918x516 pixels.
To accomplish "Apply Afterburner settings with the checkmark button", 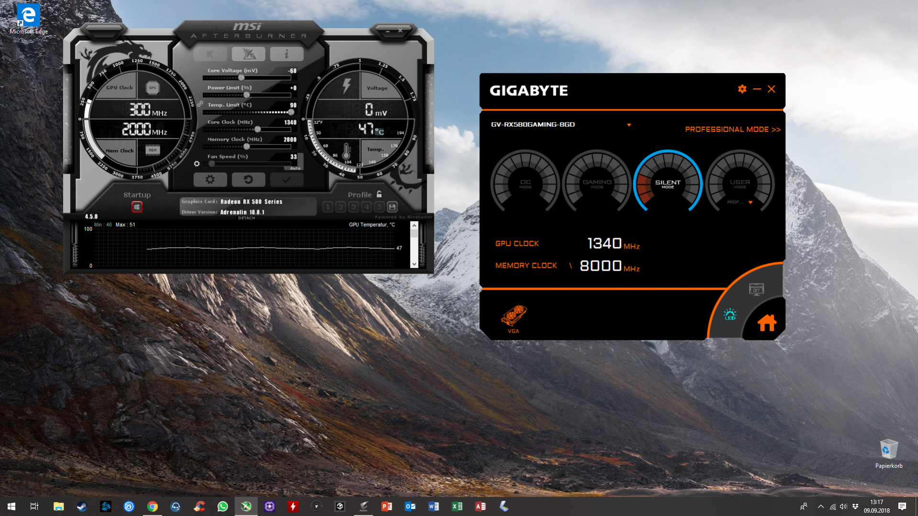I will [x=287, y=180].
